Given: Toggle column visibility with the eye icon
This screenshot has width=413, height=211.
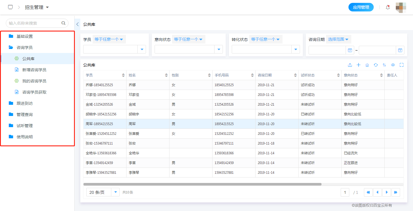Looking at the screenshot, I should coord(393,65).
